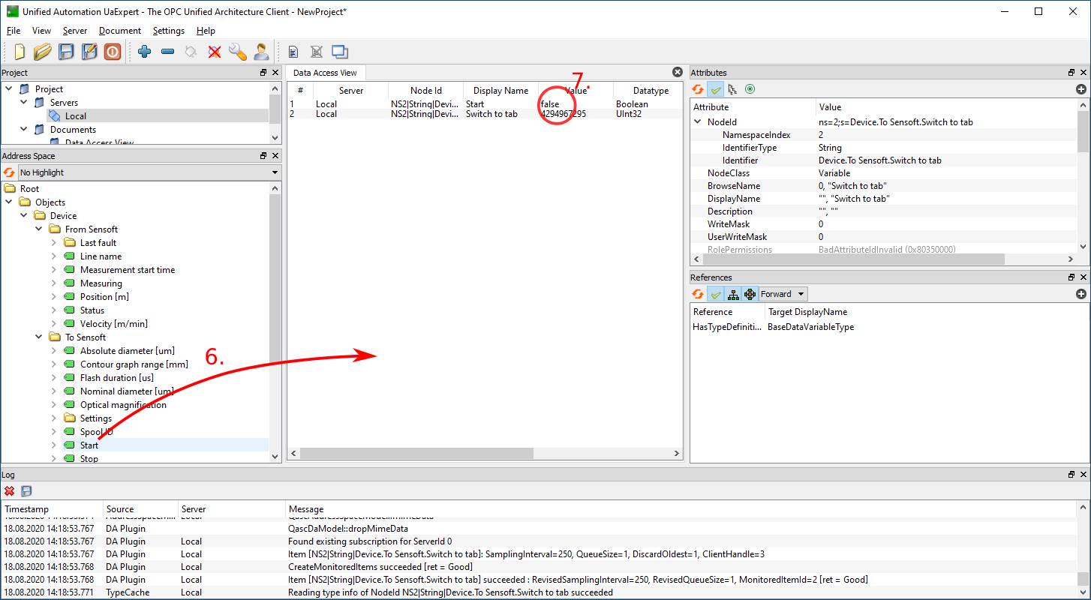Collapse the Project root node
Viewport: 1091px width, 600px height.
(9, 89)
